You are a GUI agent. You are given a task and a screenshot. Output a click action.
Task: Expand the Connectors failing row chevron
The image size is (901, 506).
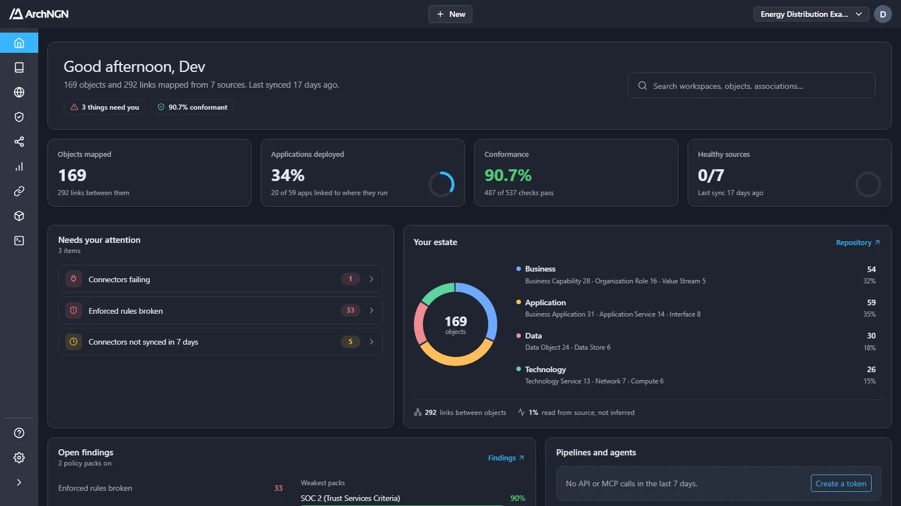(x=372, y=279)
